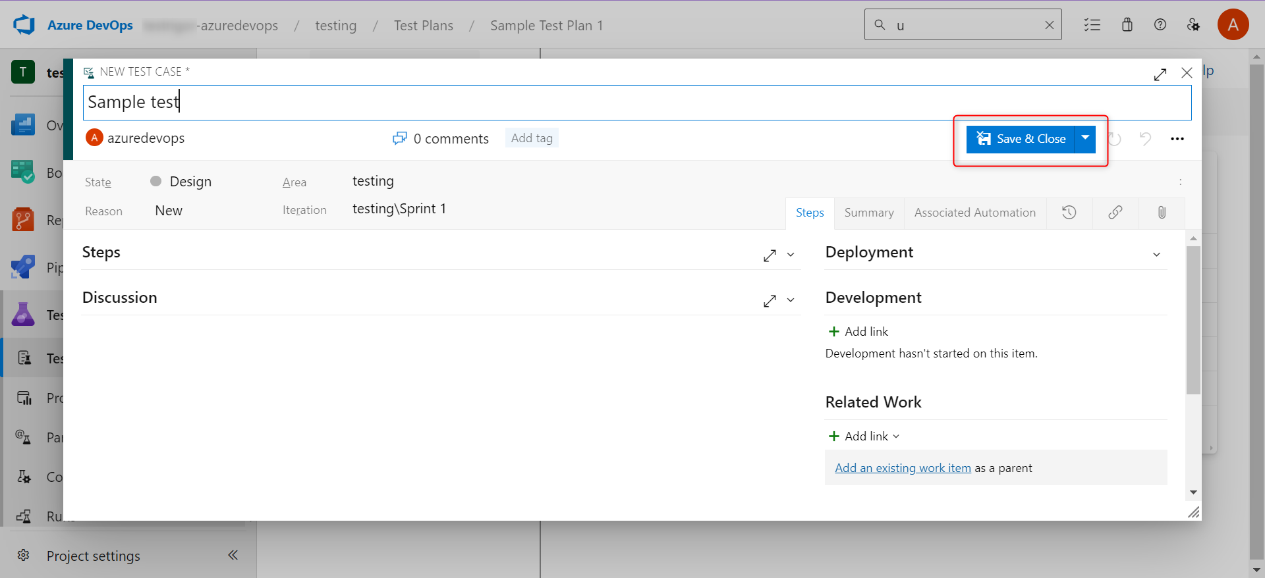The image size is (1265, 578).
Task: Toggle full screen for test case dialog
Action: point(1160,74)
